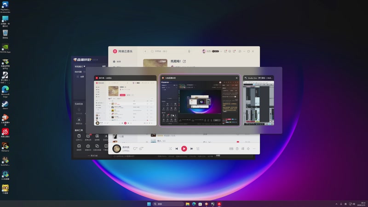Open the volume control speaker icon

(248, 149)
